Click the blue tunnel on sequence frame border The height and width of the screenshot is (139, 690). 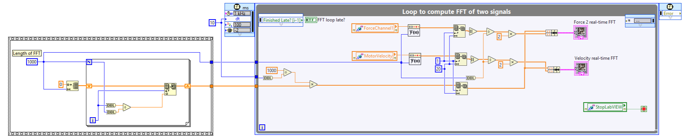(212, 62)
